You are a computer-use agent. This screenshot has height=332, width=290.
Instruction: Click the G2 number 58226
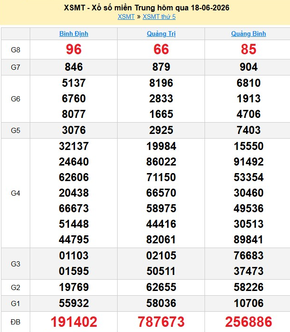(x=248, y=287)
